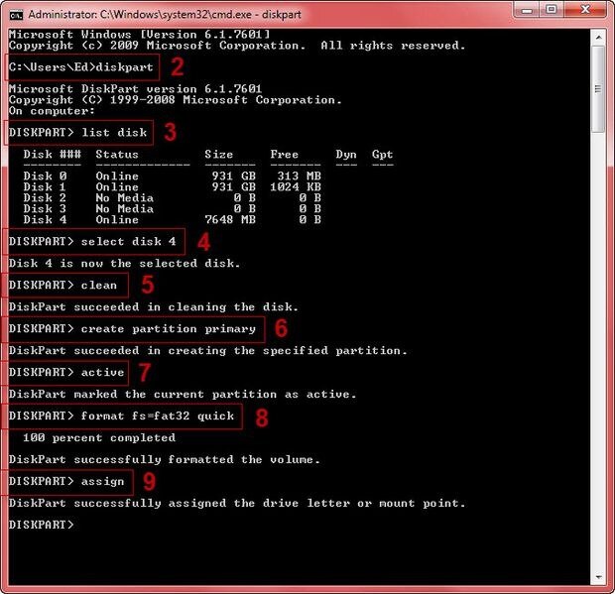The height and width of the screenshot is (594, 615).
Task: Click the '100 percent completed' line
Action: pyautogui.click(x=99, y=437)
